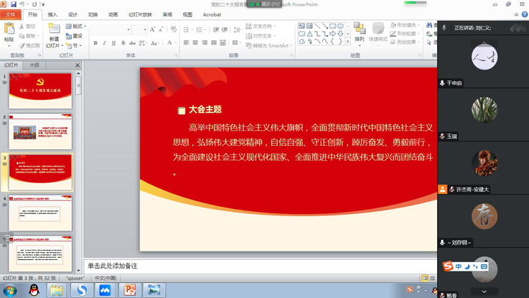Open PowerPoint from the Windows taskbar

130,289
